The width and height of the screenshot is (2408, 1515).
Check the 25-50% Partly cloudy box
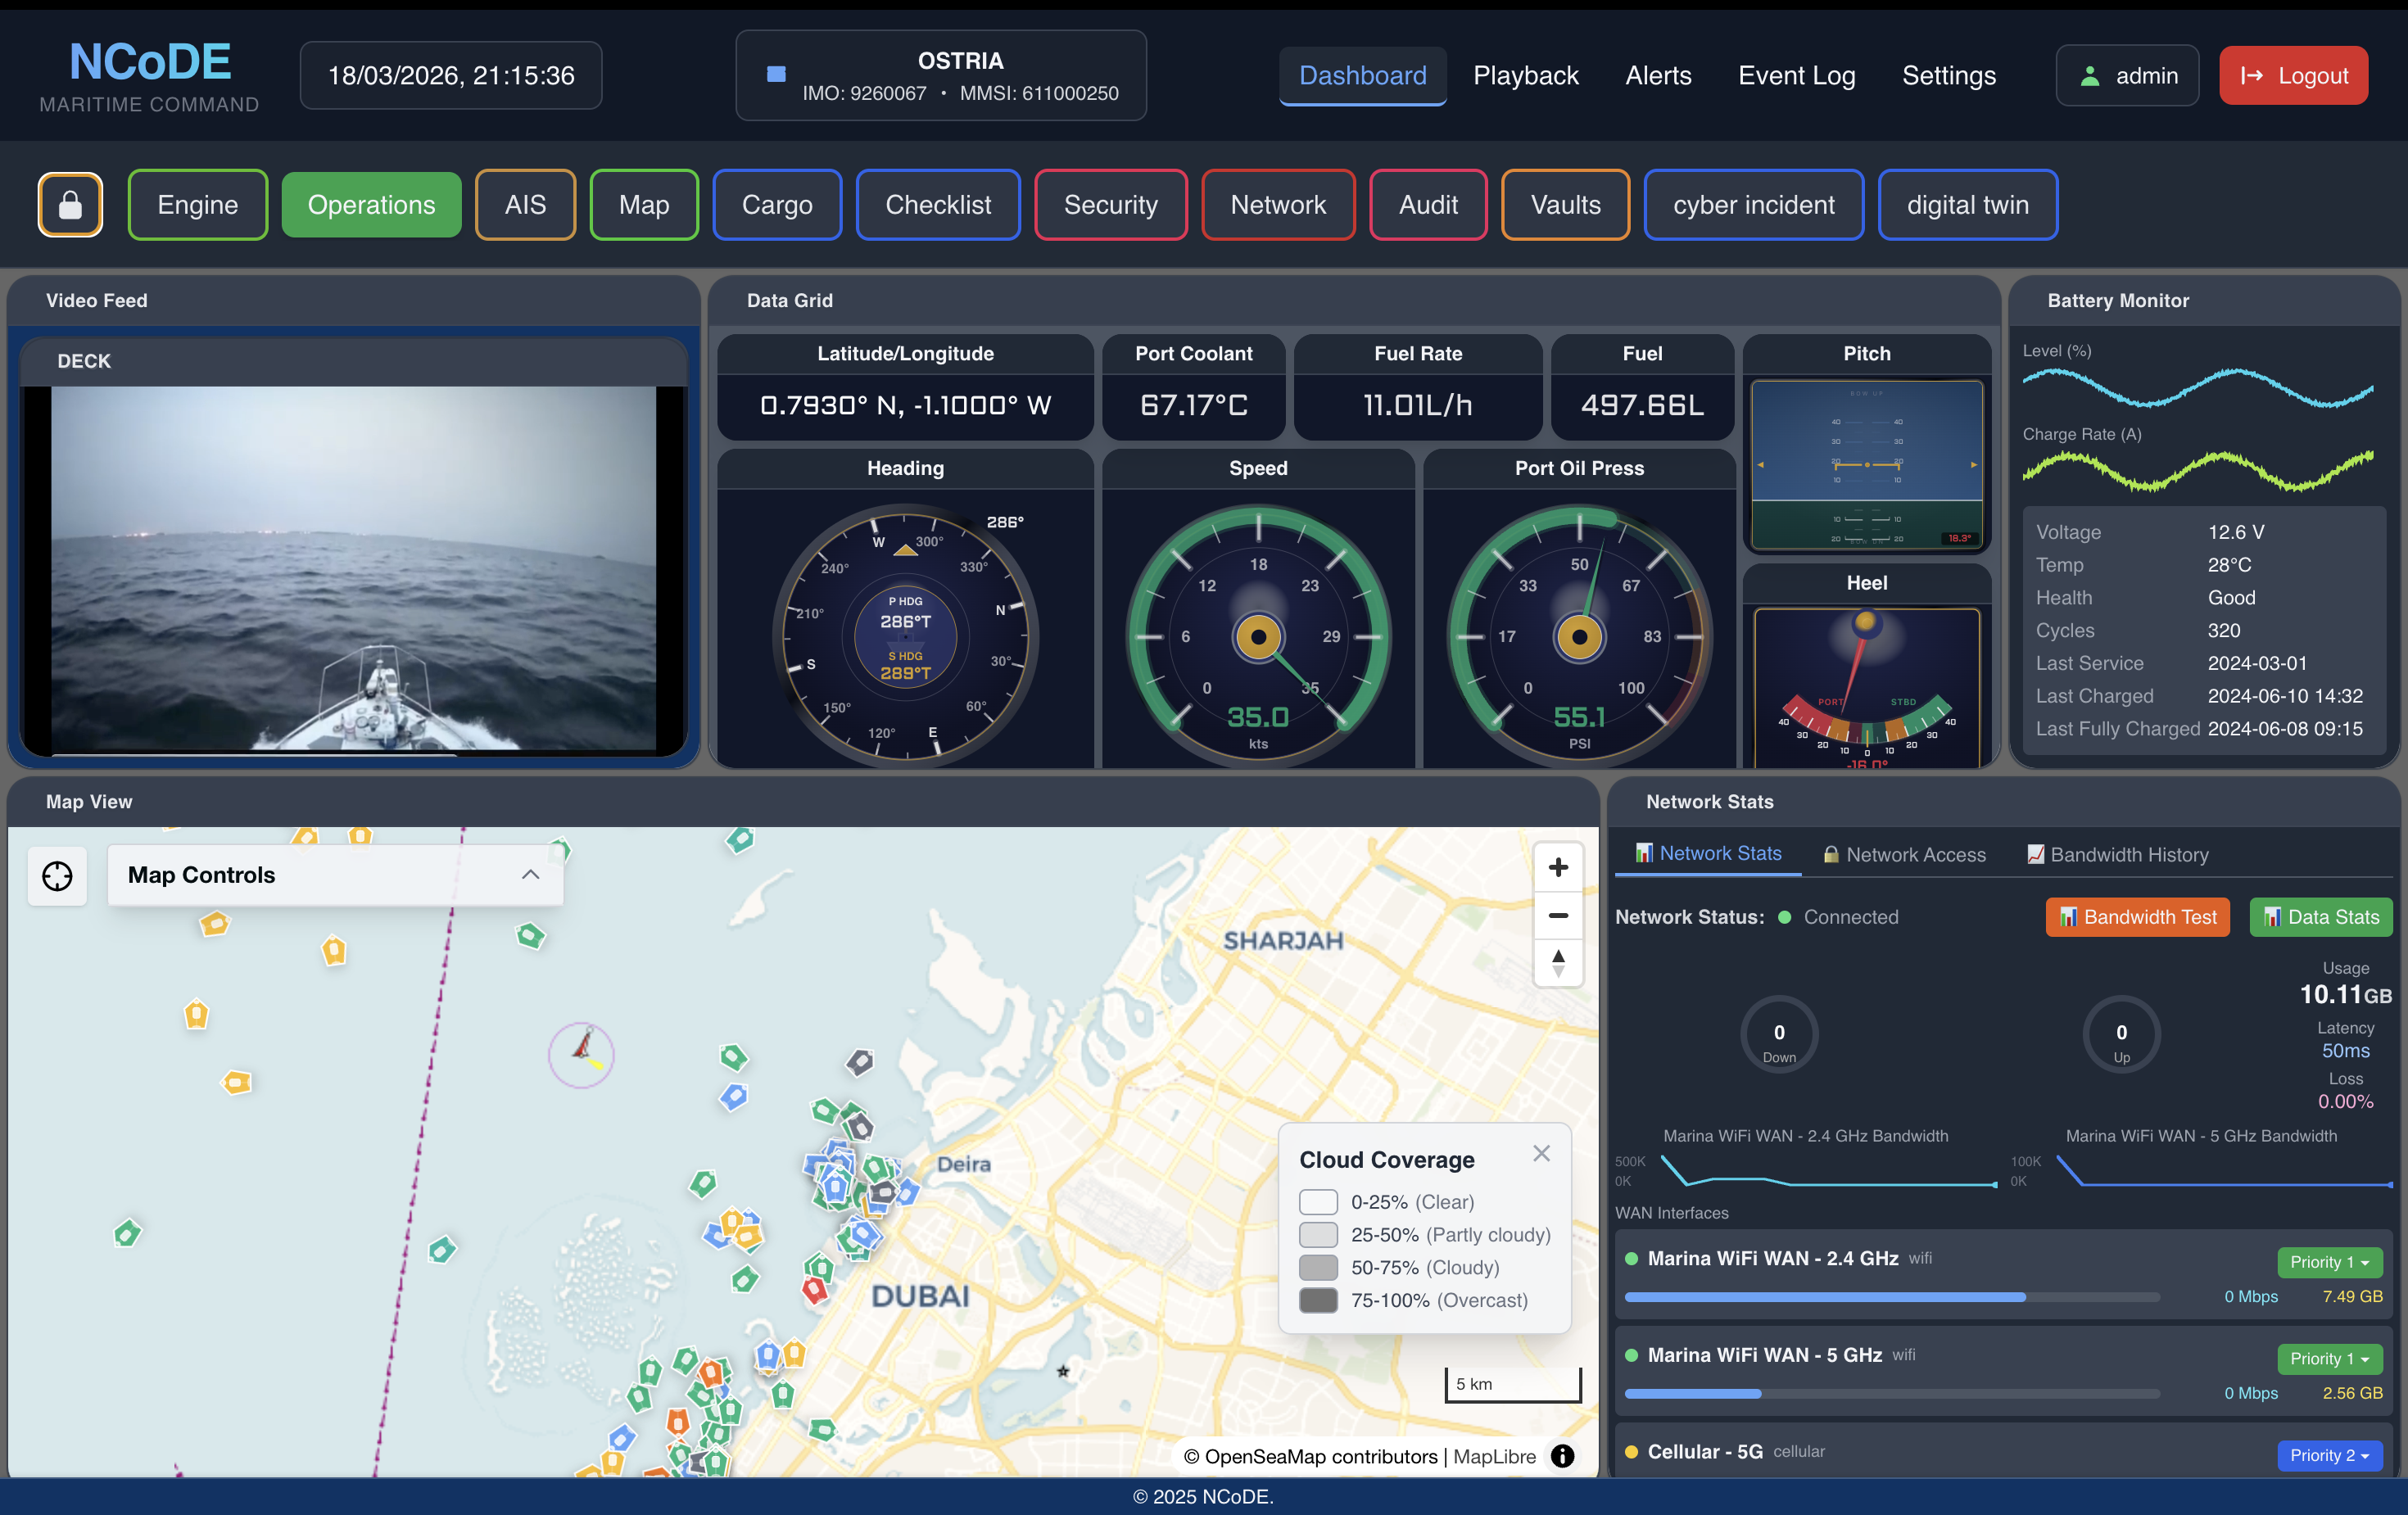tap(1319, 1235)
